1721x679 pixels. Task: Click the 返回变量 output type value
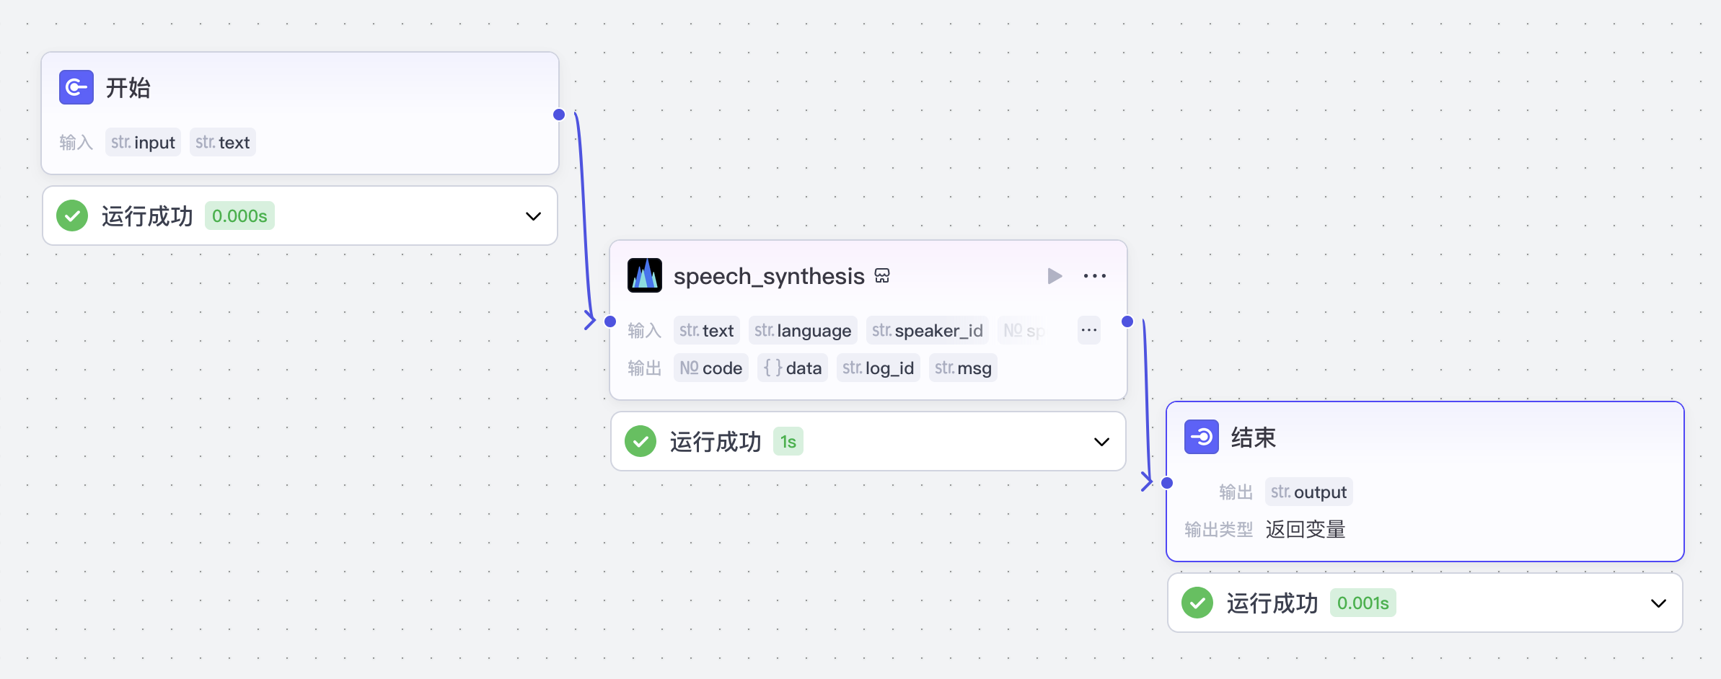(1306, 530)
